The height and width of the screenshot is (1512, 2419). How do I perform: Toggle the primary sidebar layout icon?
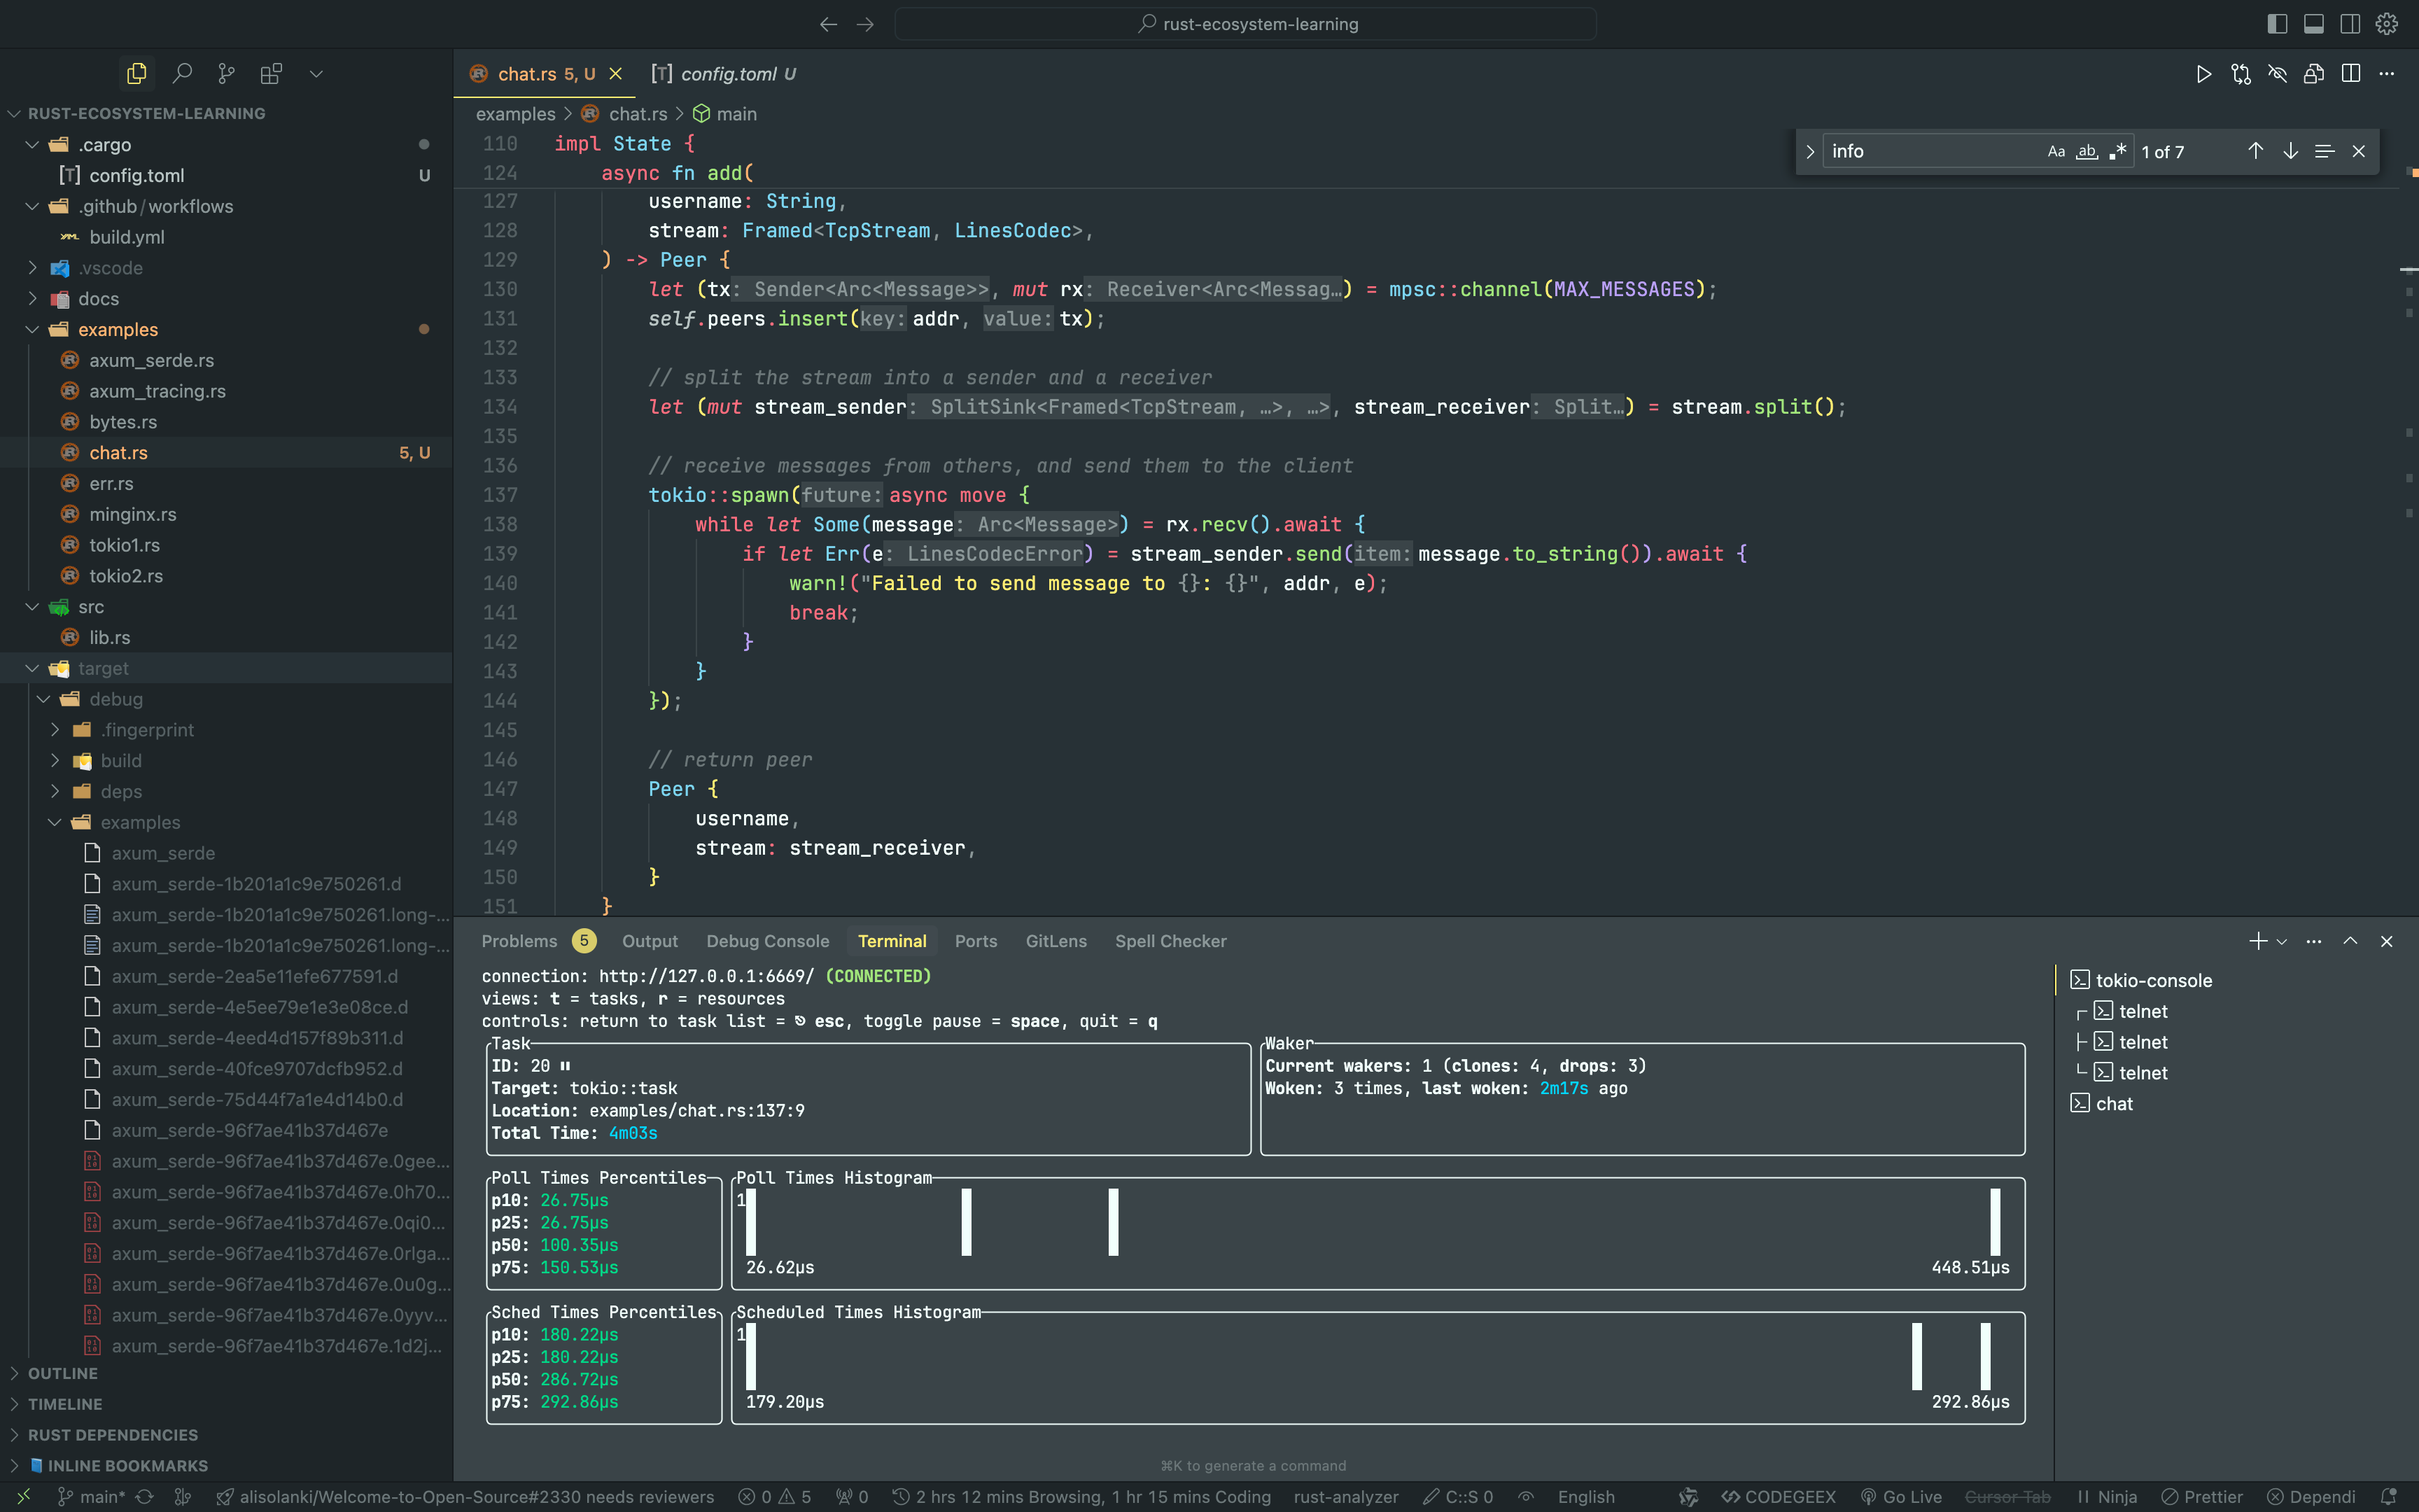2277,24
